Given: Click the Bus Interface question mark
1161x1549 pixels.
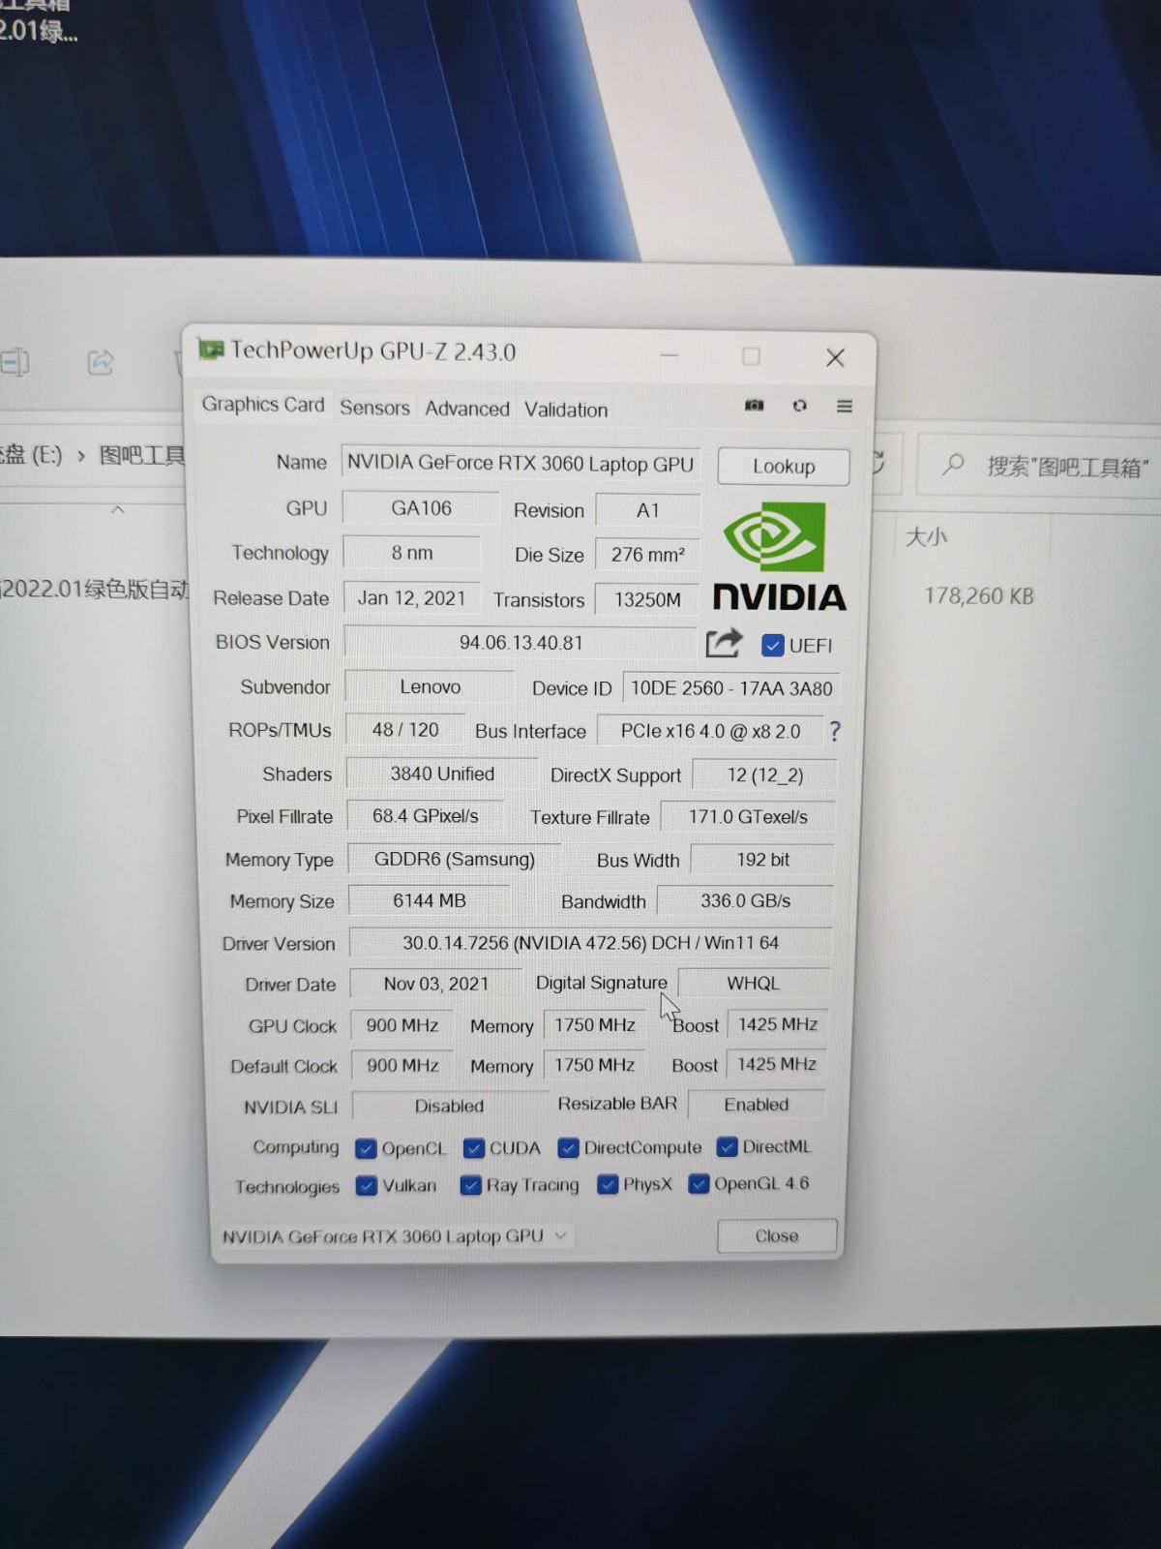Looking at the screenshot, I should [x=835, y=731].
